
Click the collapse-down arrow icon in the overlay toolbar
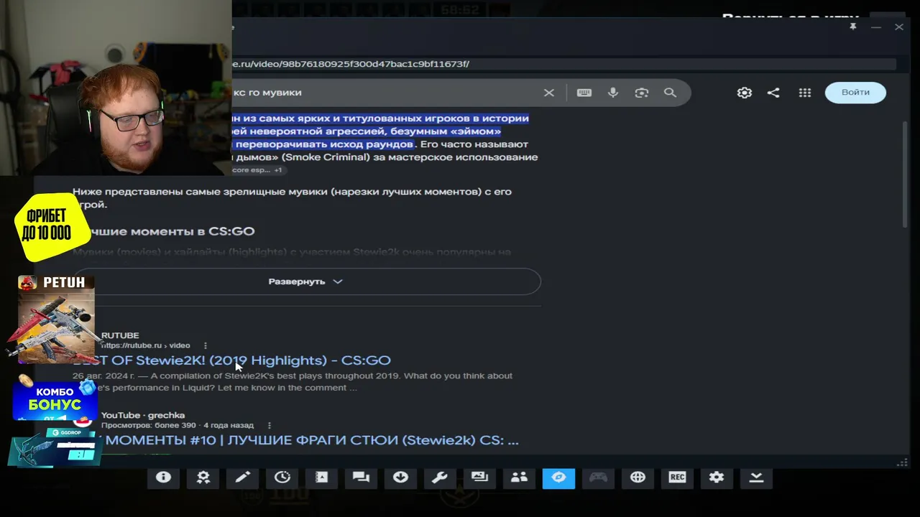coord(756,478)
